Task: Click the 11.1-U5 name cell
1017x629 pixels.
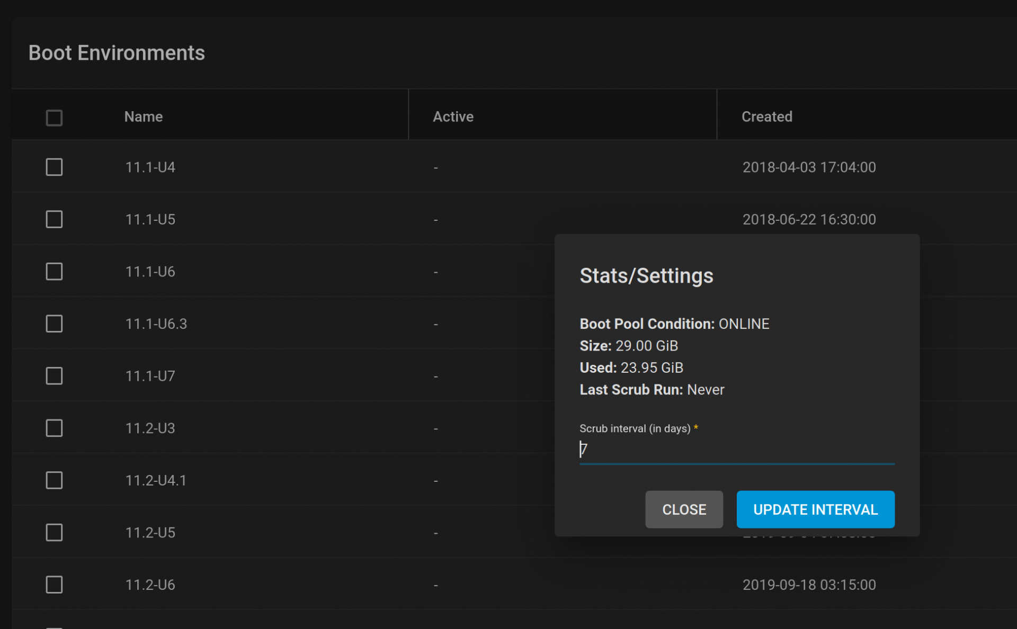Action: tap(150, 219)
